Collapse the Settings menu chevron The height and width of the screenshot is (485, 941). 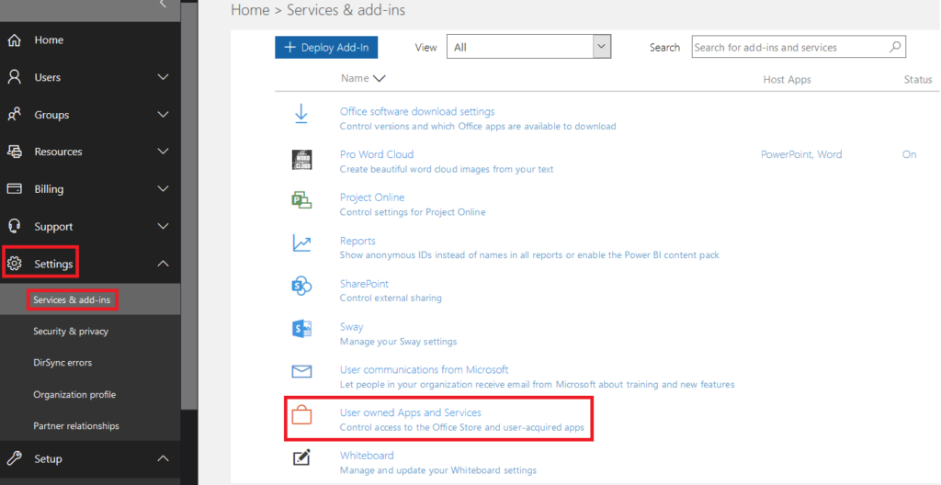[163, 264]
